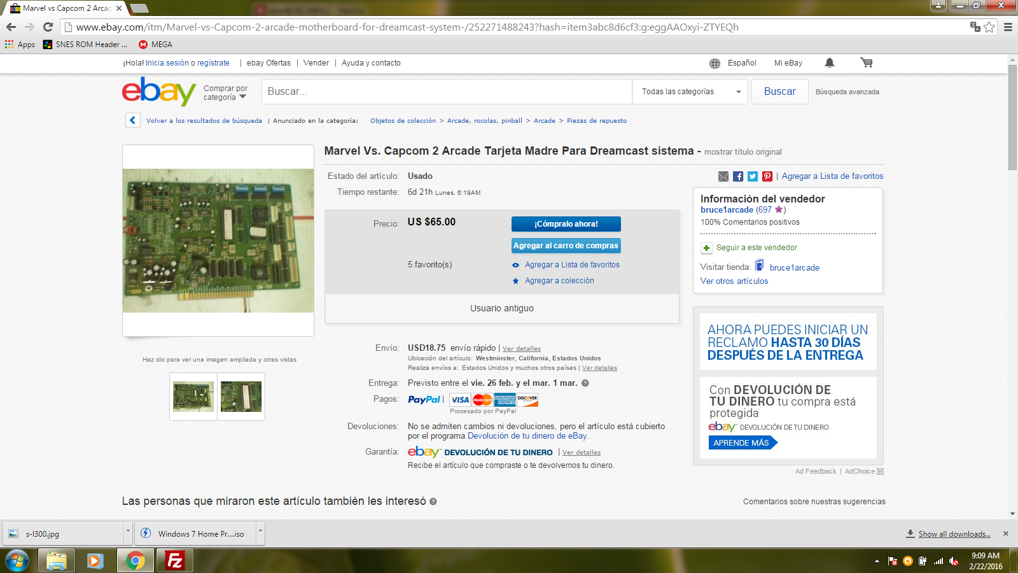Click the browser forward arrow

click(29, 27)
